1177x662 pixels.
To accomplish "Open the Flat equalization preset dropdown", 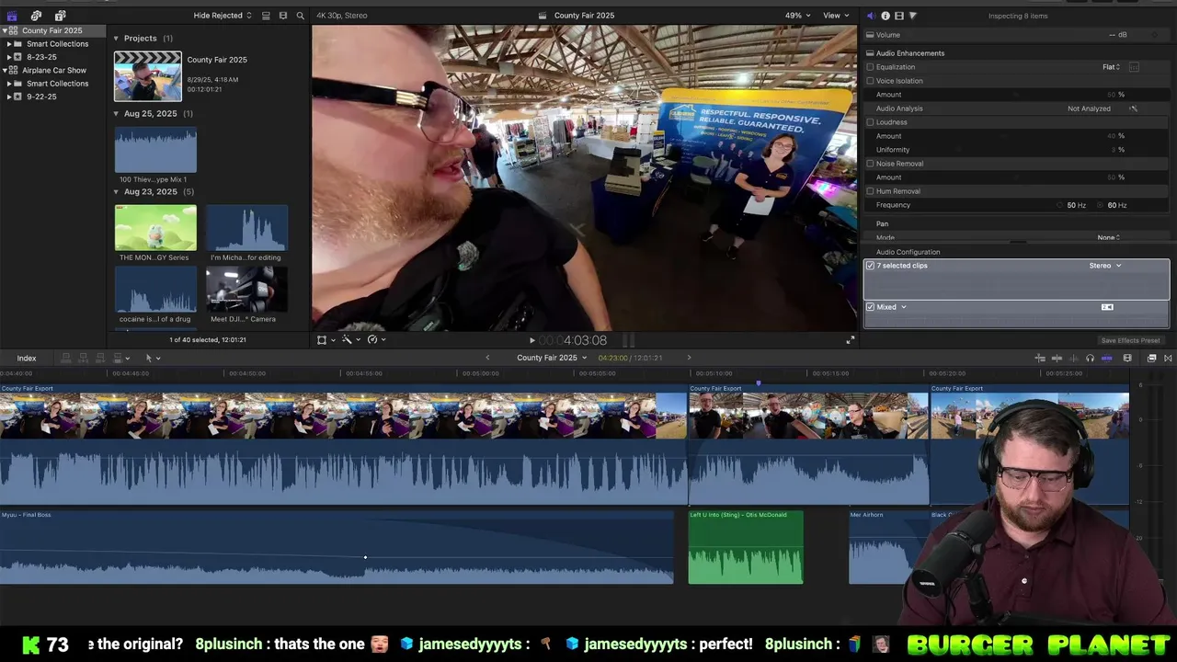I will [x=1112, y=67].
